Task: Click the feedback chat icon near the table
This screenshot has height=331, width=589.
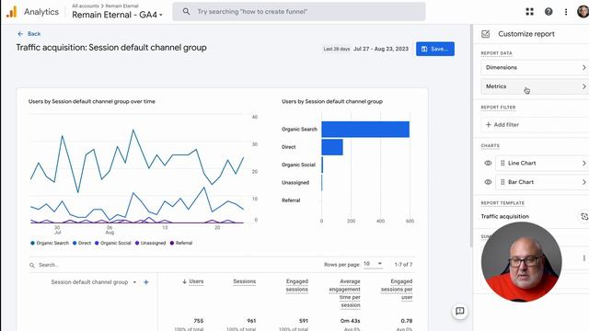Action: (460, 311)
